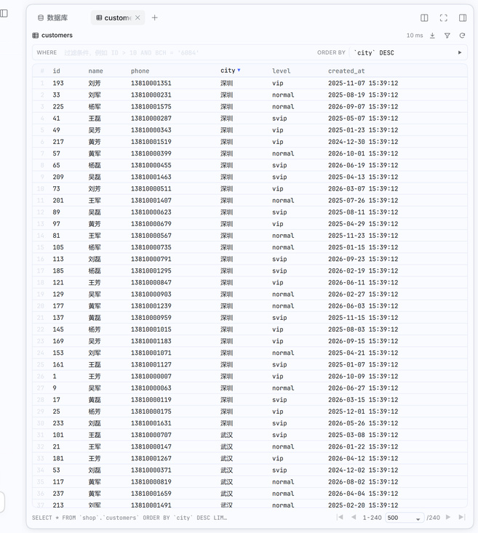This screenshot has height=533, width=478.
Task: Select the cell with id 193
Action: point(58,84)
